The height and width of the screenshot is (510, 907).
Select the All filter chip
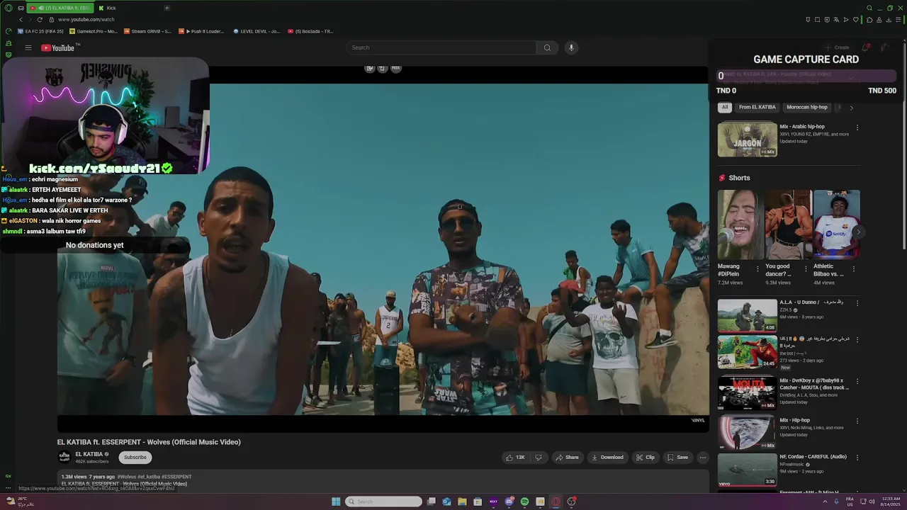[725, 107]
